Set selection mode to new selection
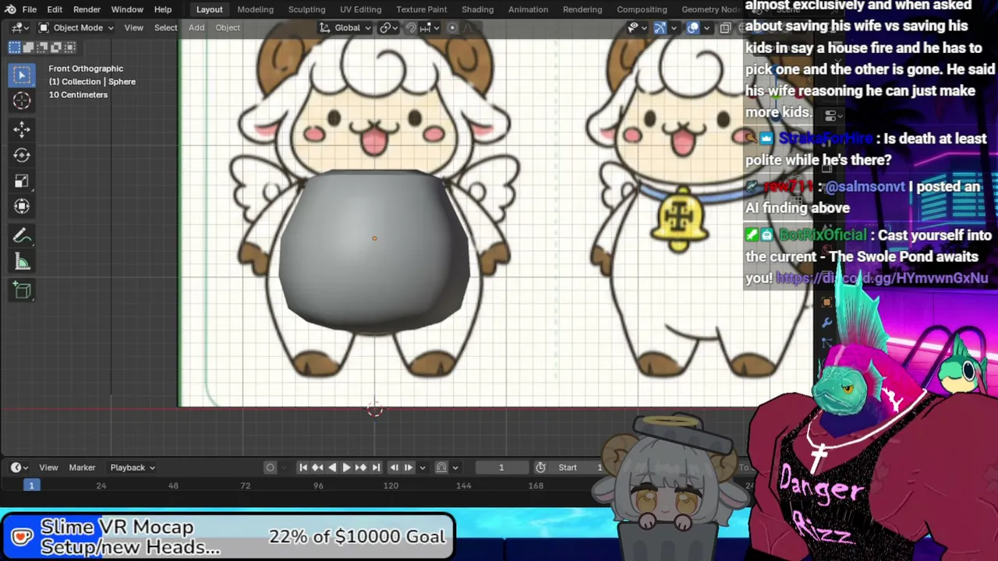998x561 pixels. click(15, 48)
